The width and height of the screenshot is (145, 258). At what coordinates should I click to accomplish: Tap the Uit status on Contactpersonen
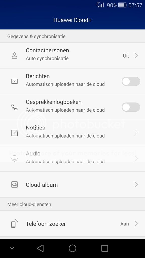click(126, 56)
